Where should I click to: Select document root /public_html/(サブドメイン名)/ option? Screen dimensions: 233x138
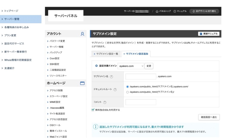(128, 92)
